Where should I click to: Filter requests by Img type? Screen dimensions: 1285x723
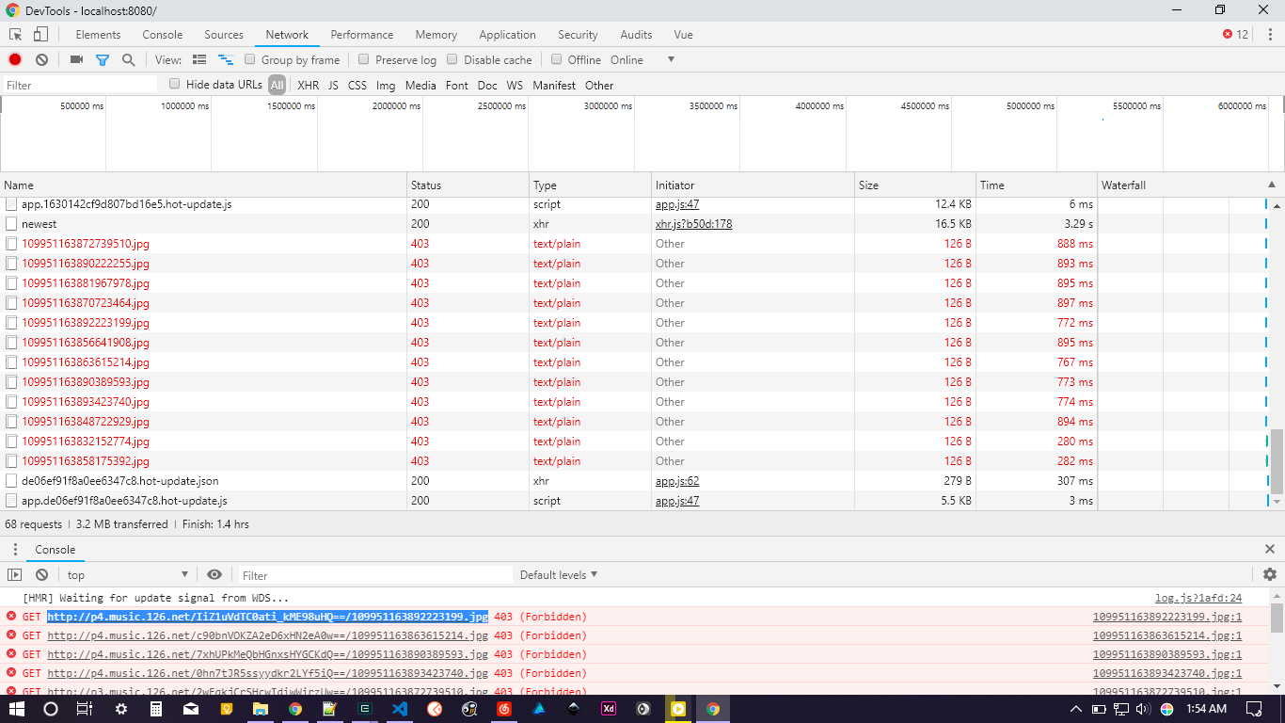386,85
